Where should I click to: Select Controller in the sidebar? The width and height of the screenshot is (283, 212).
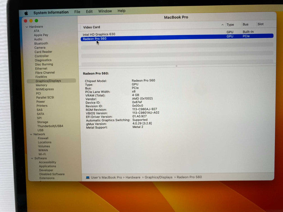[42, 56]
